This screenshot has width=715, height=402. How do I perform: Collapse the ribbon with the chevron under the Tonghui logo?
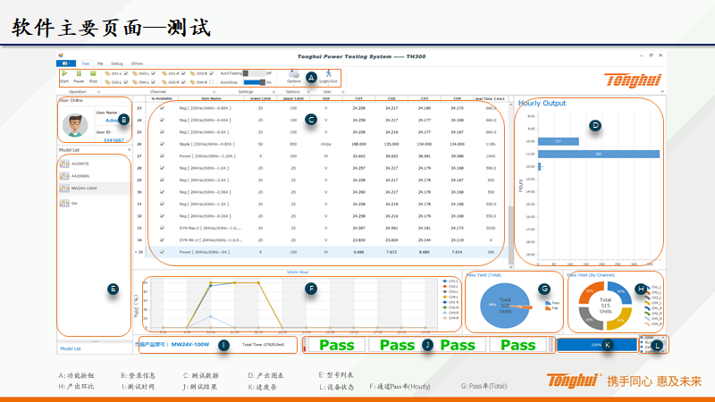pyautogui.click(x=662, y=92)
